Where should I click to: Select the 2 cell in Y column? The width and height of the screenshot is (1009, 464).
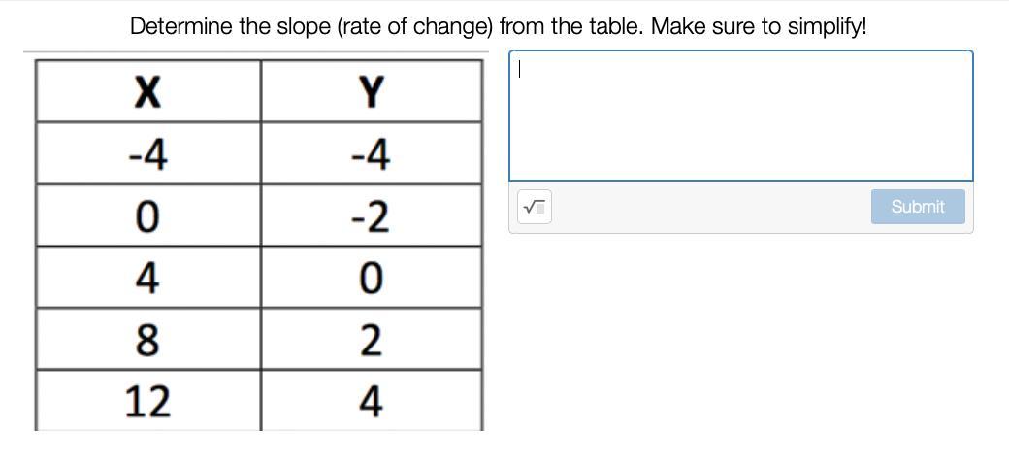(371, 340)
